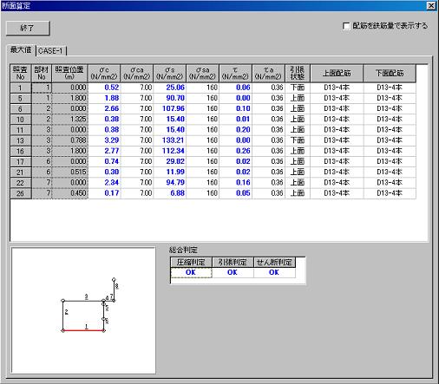439x384 pixels.
Task: Click the 引張判定 header cell
Action: click(233, 263)
